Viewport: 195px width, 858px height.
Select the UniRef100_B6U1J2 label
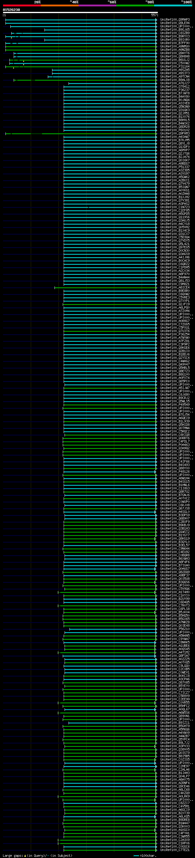(x=175, y=60)
